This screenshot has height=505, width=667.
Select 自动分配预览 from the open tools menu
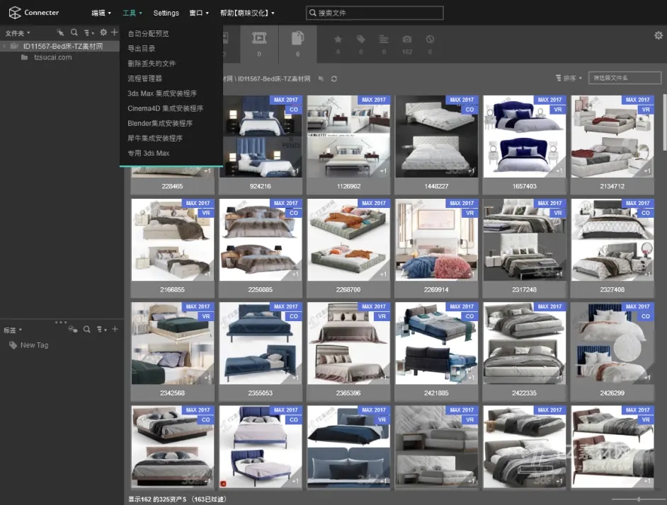click(149, 33)
